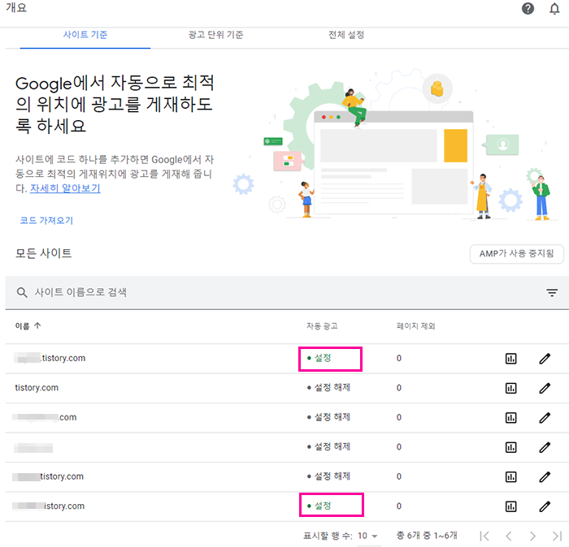
Task: Go to previous page arrow
Action: [x=509, y=536]
